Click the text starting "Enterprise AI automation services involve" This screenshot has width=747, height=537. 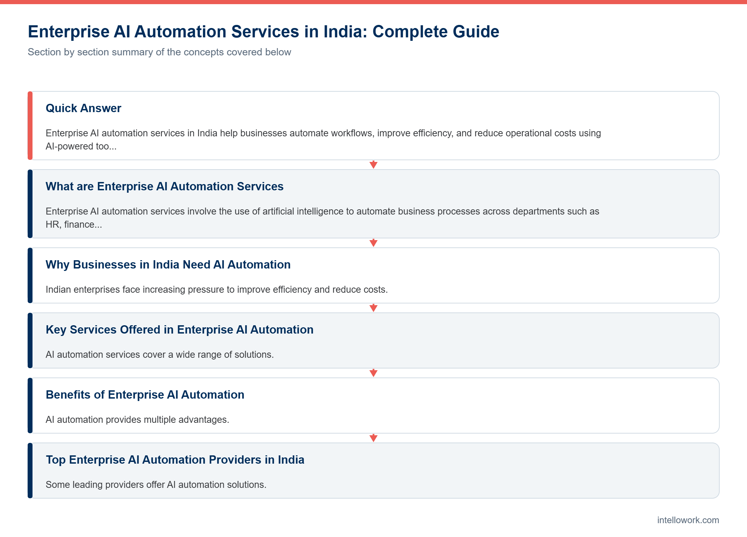322,218
